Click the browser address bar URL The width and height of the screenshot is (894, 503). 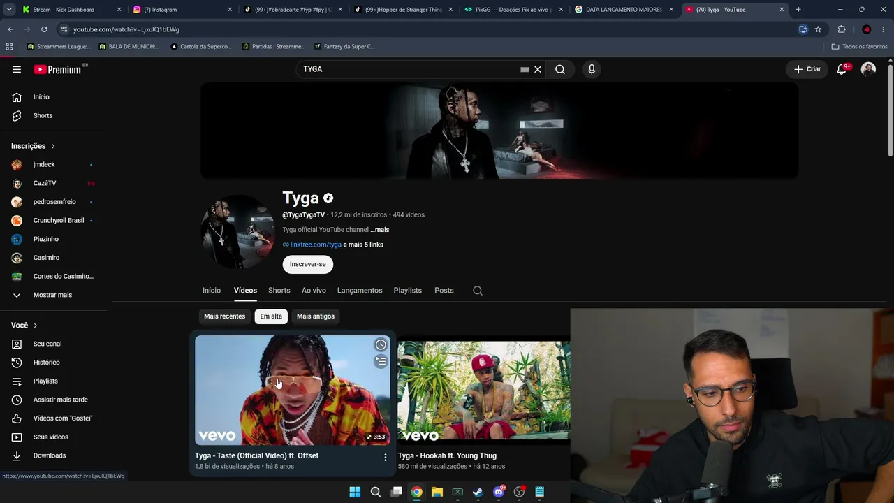(126, 29)
